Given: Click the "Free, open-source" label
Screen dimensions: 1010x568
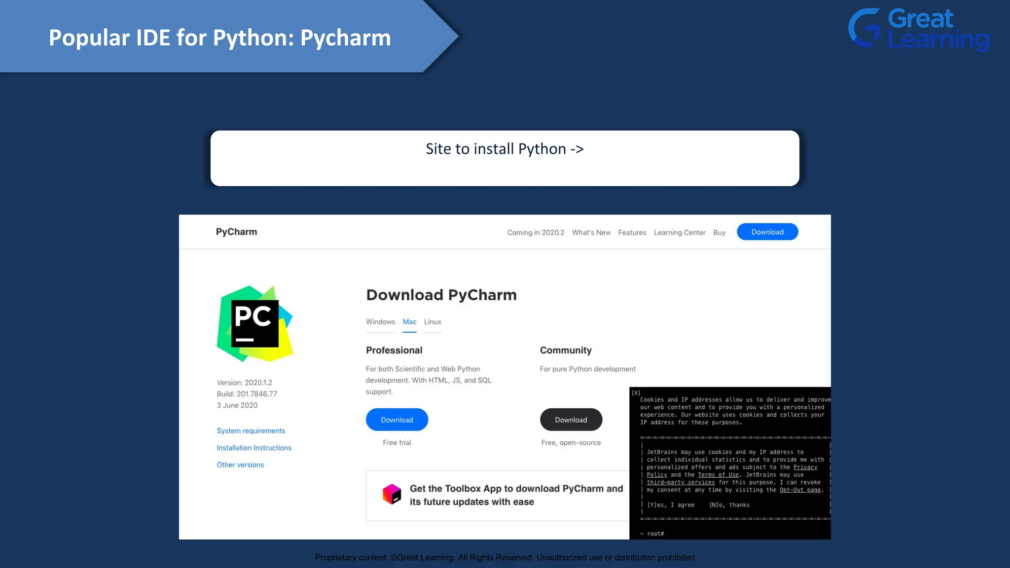Looking at the screenshot, I should (x=571, y=443).
